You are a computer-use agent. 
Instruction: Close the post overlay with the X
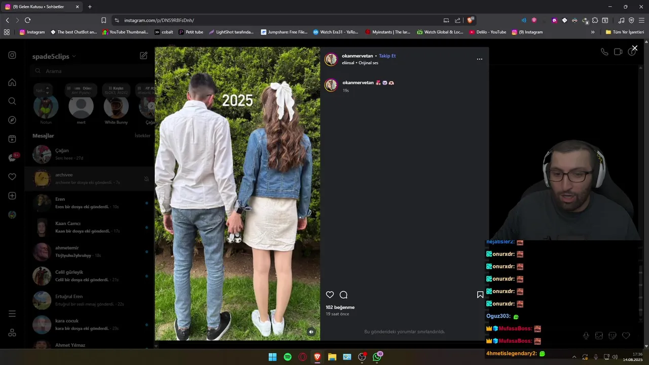click(634, 48)
